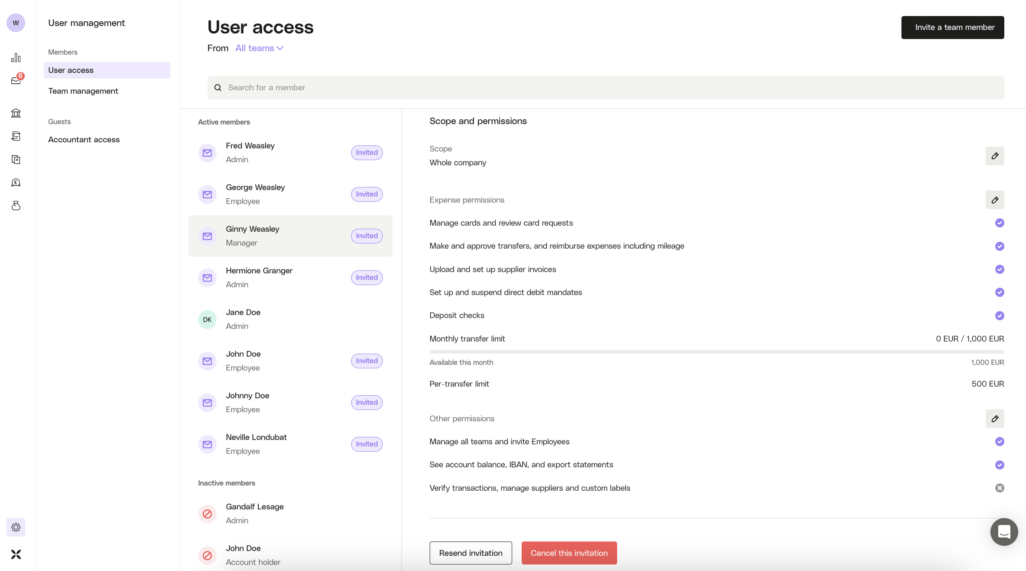Open the money bag icon in sidebar
The width and height of the screenshot is (1026, 571).
(x=16, y=206)
